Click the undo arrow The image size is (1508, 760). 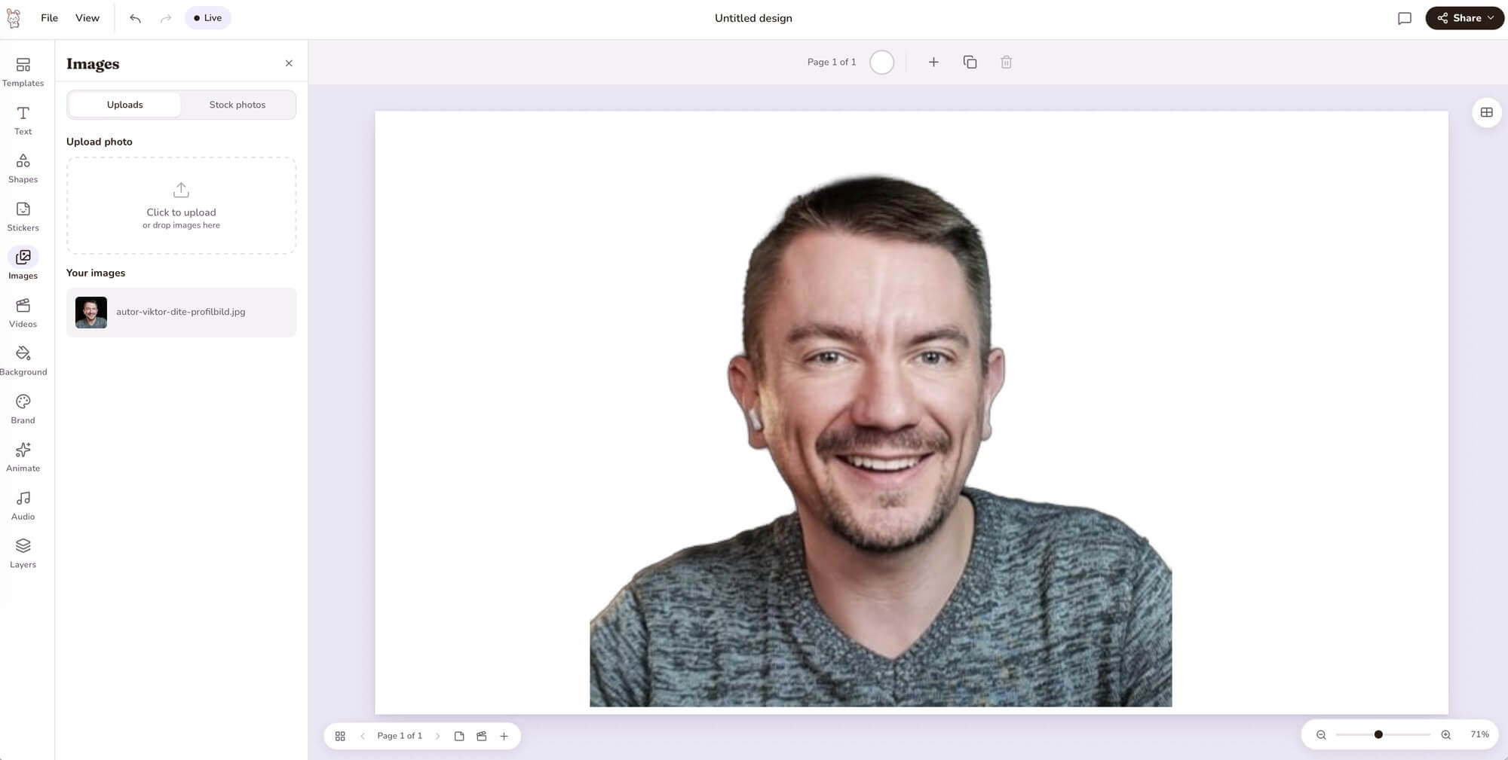click(x=135, y=18)
